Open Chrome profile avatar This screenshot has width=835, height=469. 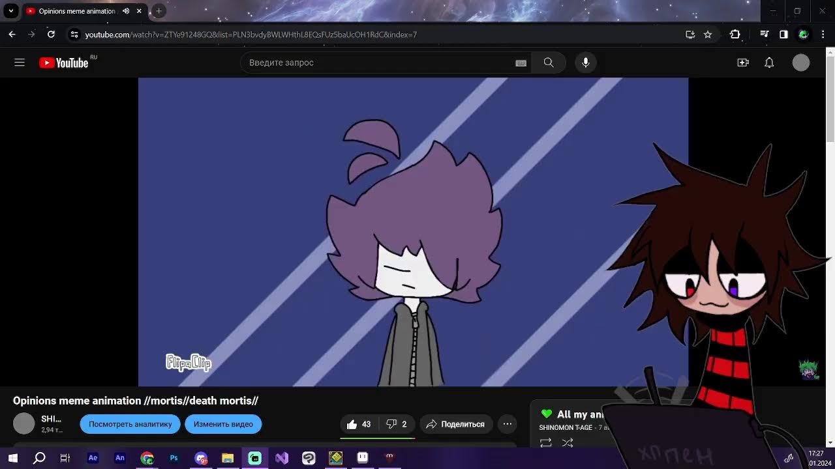(804, 35)
